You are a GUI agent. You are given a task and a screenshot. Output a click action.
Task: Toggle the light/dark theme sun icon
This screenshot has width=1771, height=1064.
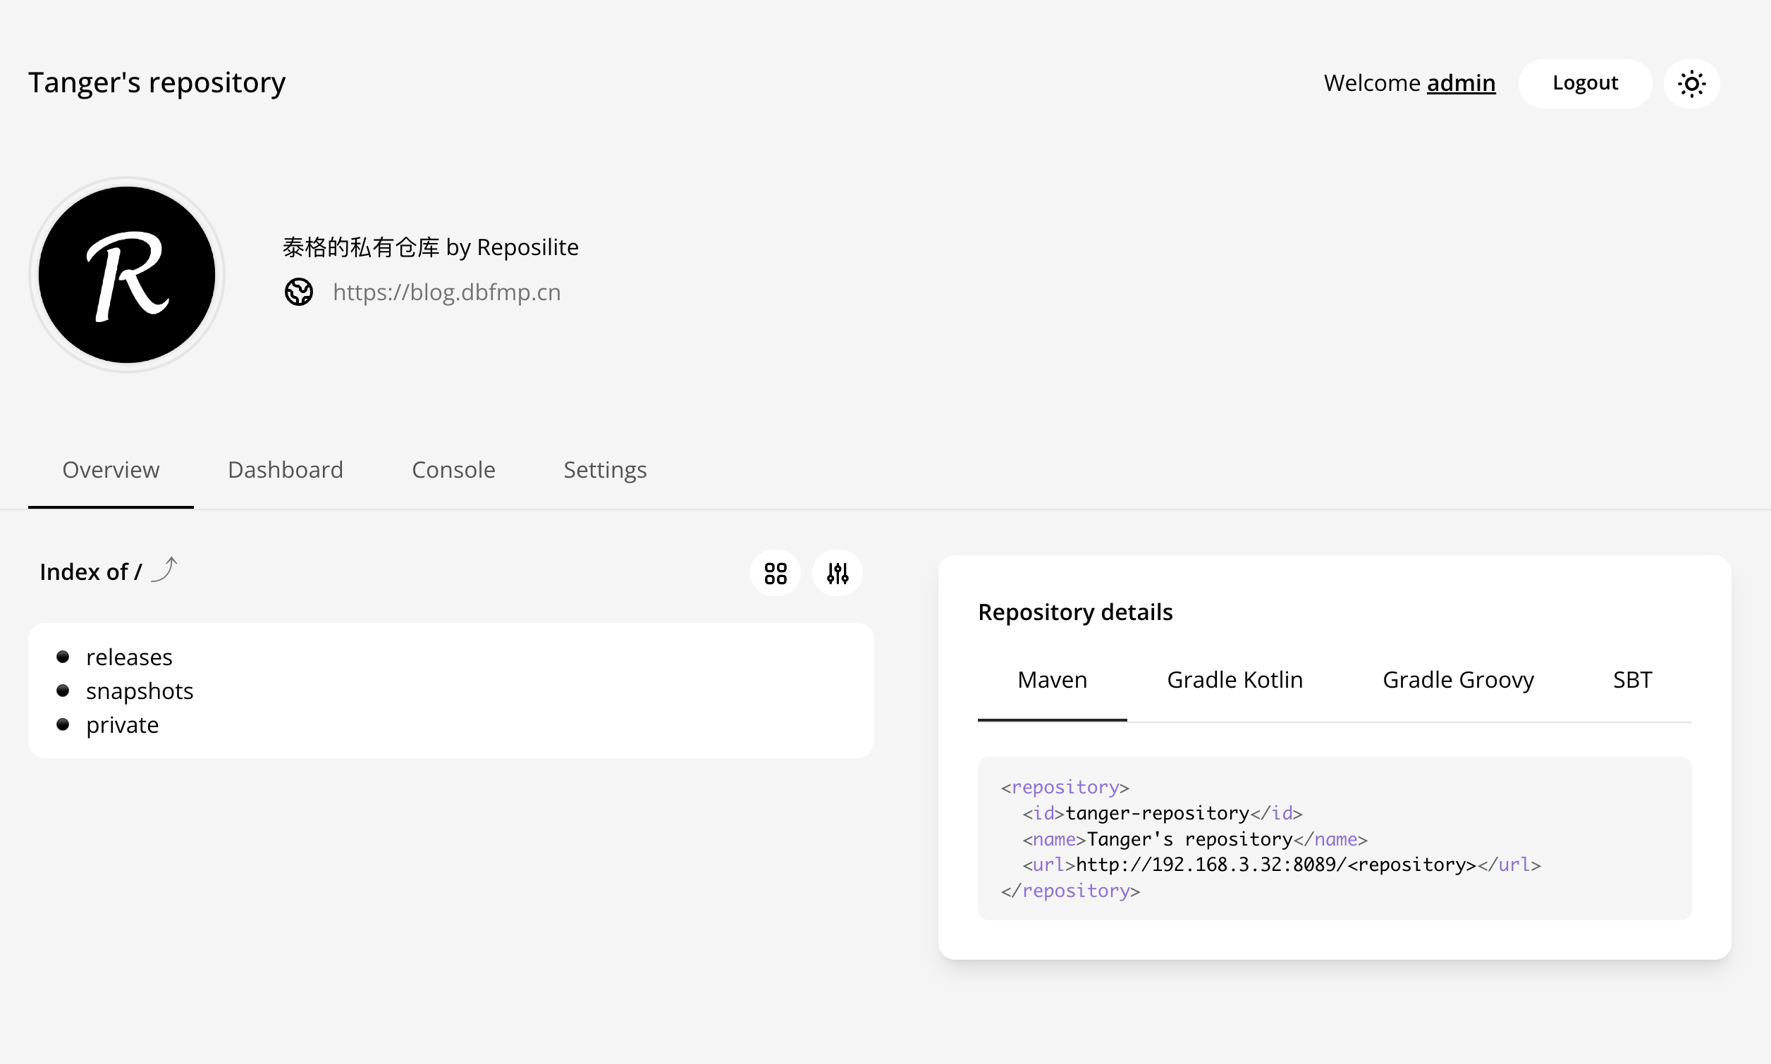coord(1691,84)
